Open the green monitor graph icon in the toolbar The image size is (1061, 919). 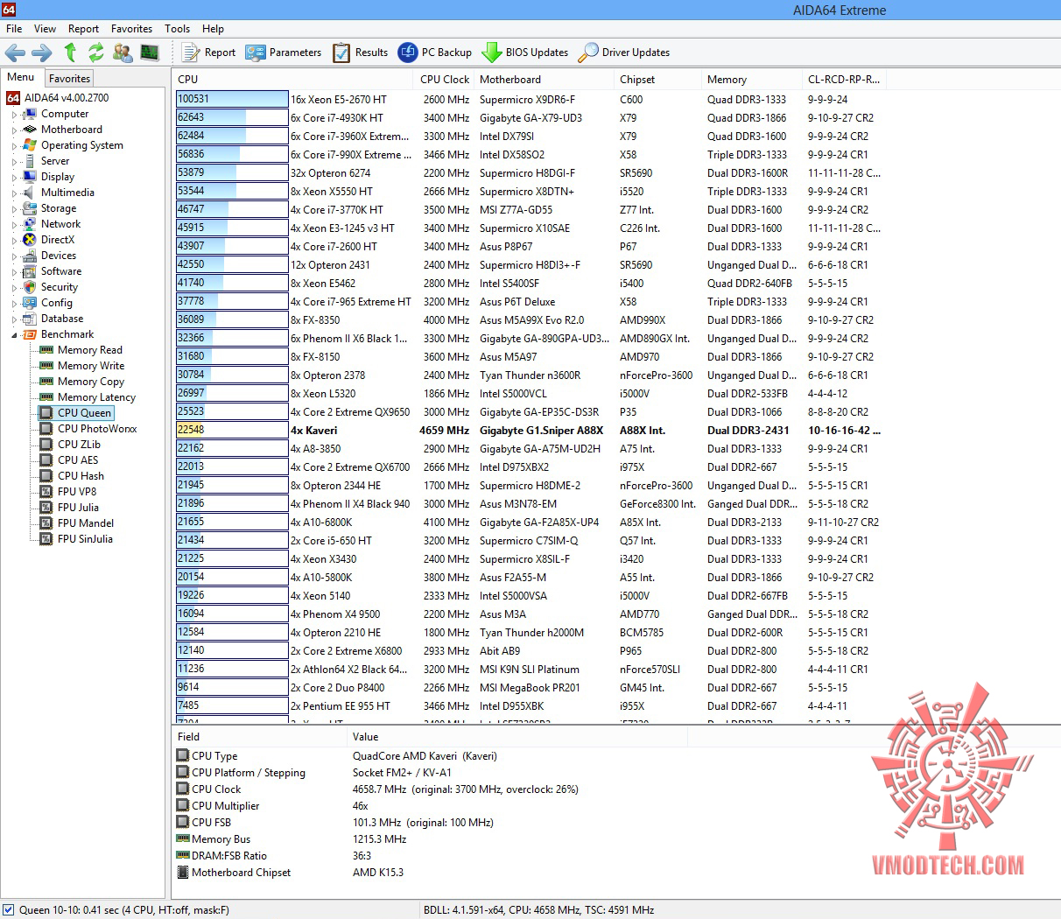[150, 53]
